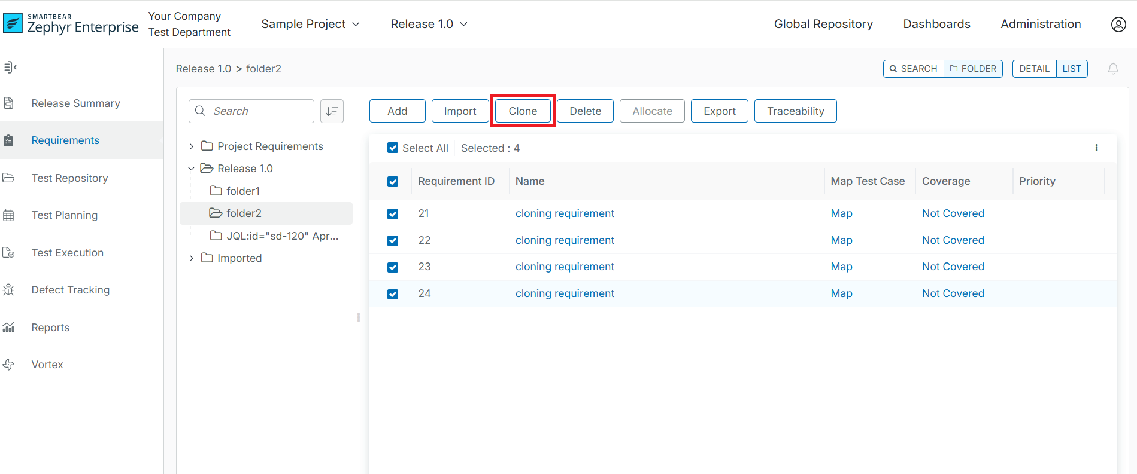
Task: Click the Test Planning calendar icon
Action: [x=9, y=215]
